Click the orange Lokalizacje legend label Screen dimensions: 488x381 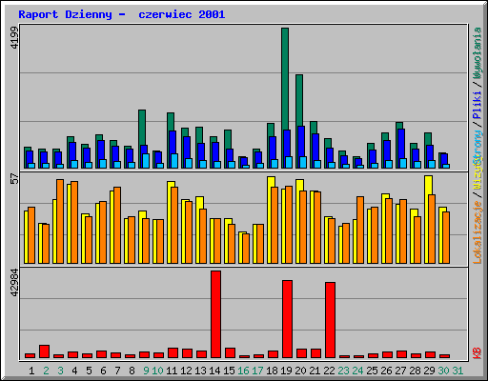click(477, 232)
